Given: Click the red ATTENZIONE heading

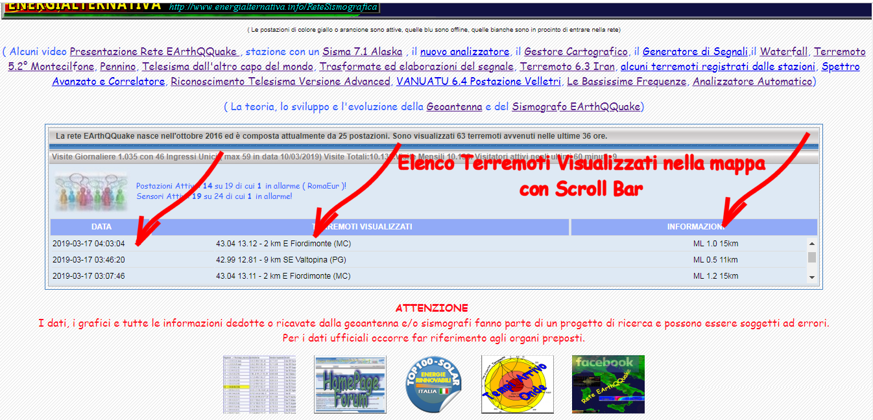Looking at the screenshot, I should [431, 308].
